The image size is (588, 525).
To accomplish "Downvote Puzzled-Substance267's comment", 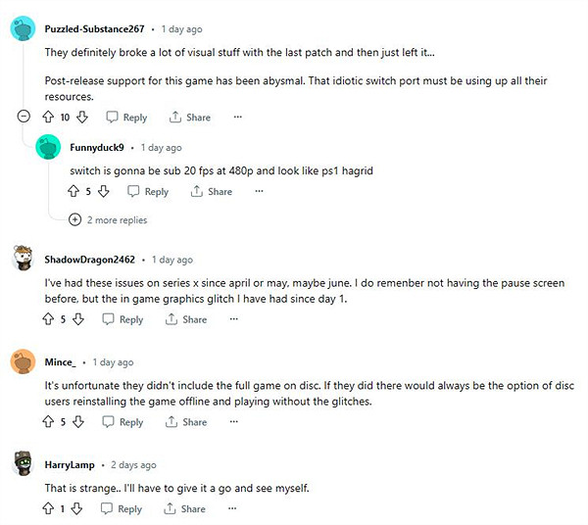I will [82, 118].
